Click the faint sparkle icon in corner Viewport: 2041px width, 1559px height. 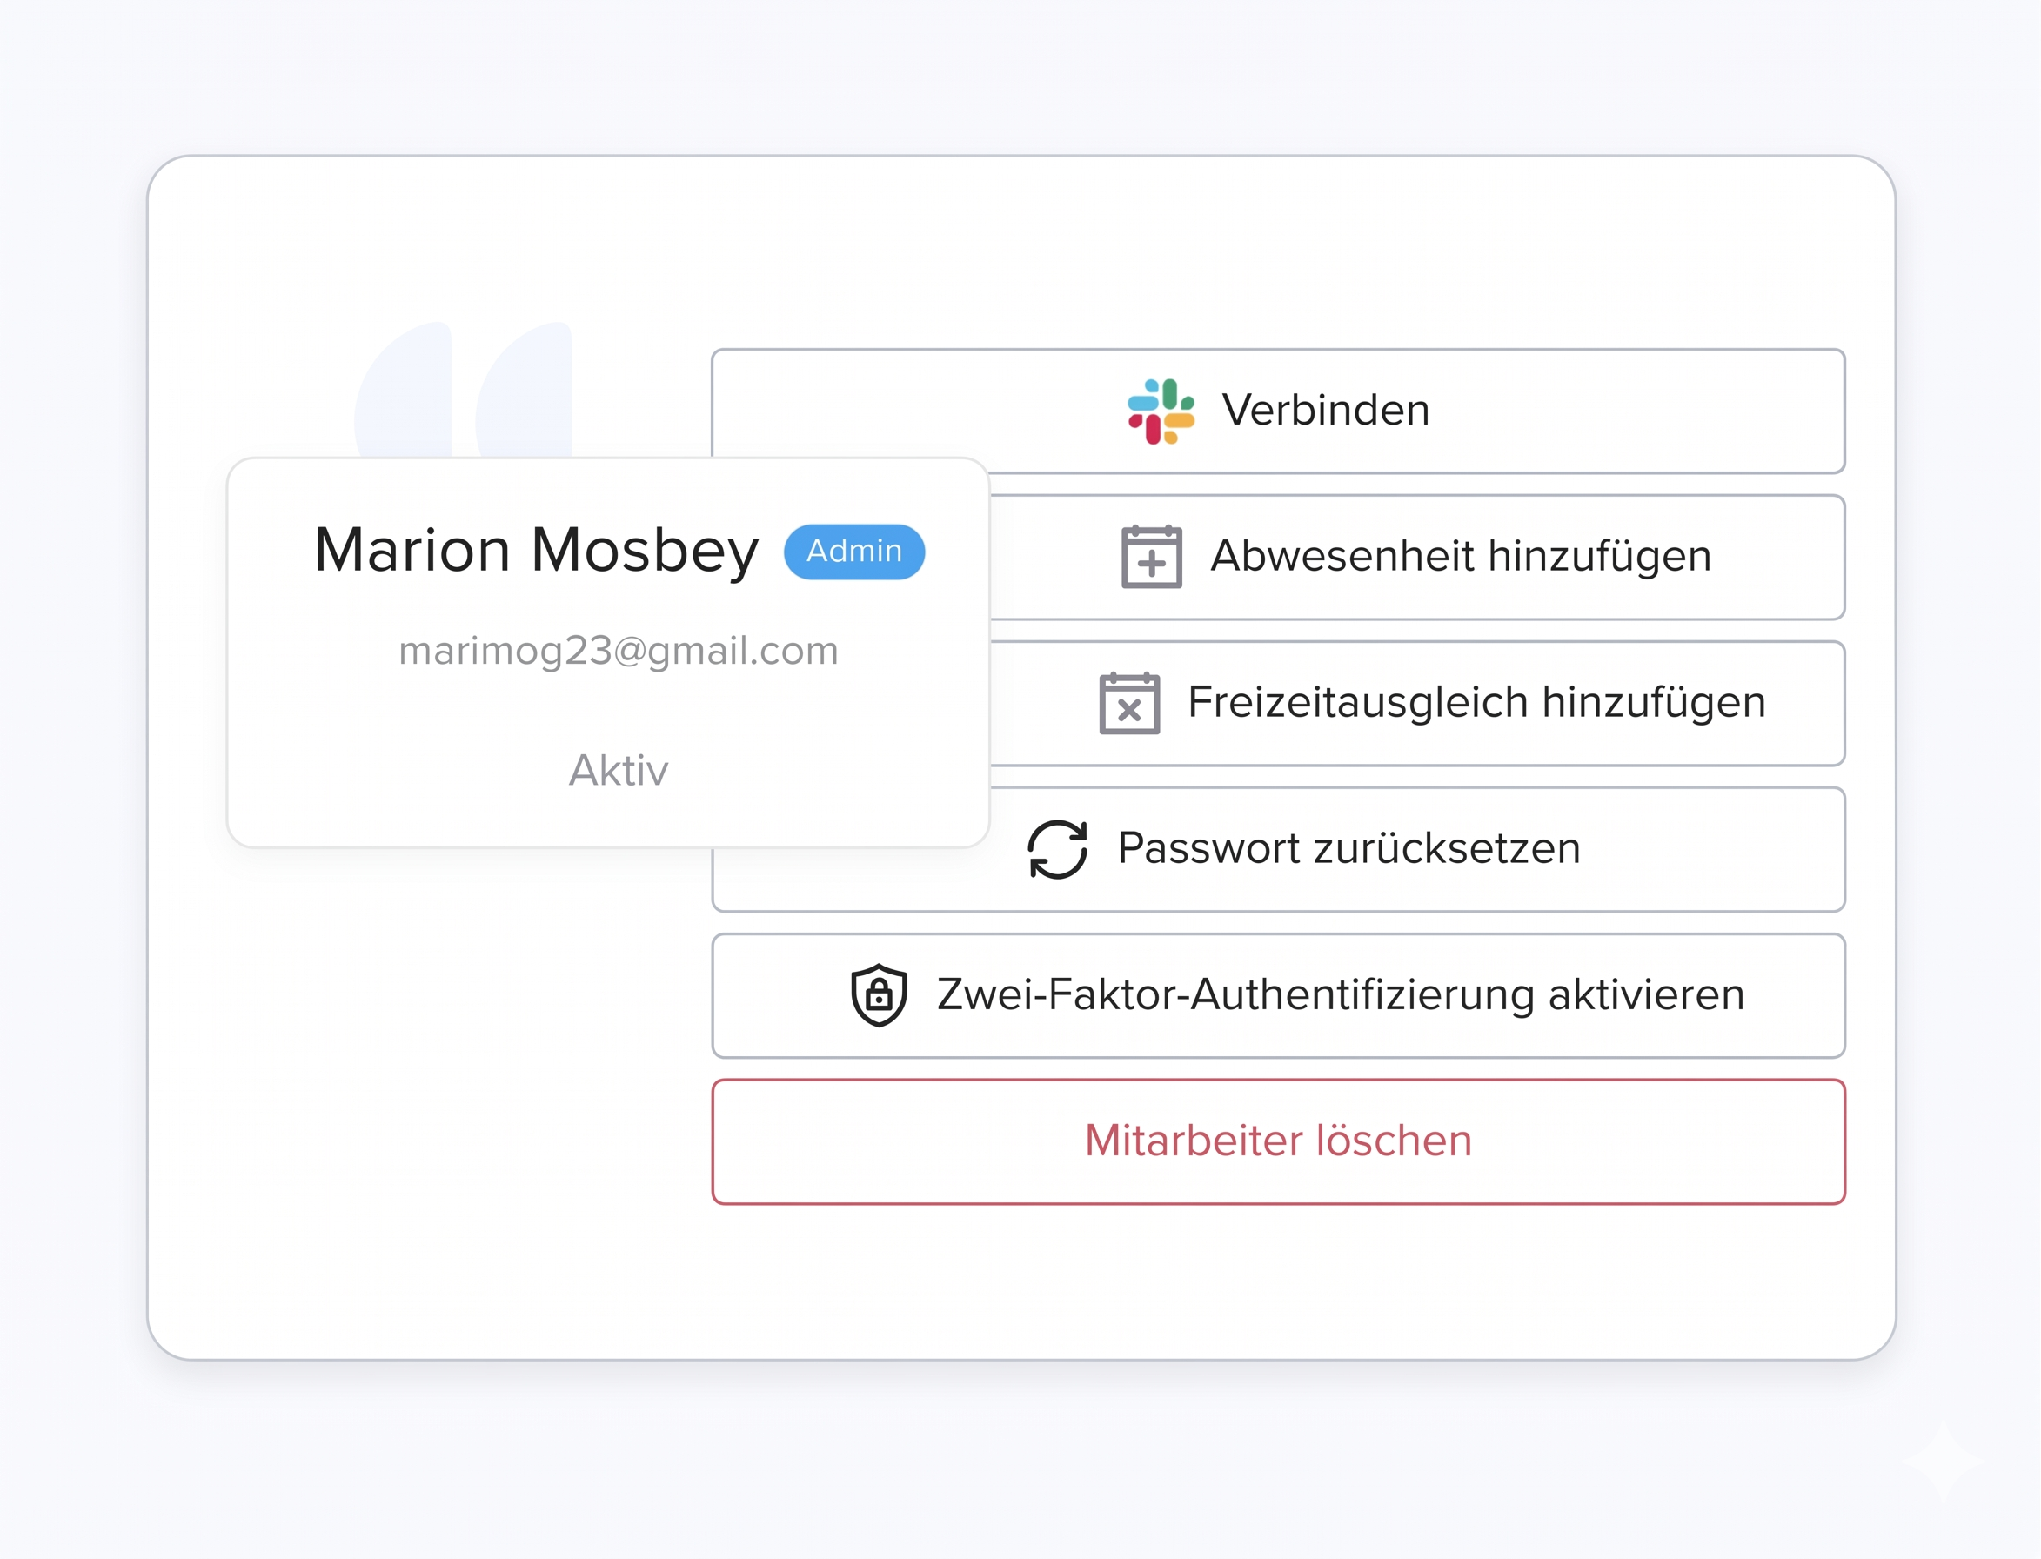(1943, 1462)
